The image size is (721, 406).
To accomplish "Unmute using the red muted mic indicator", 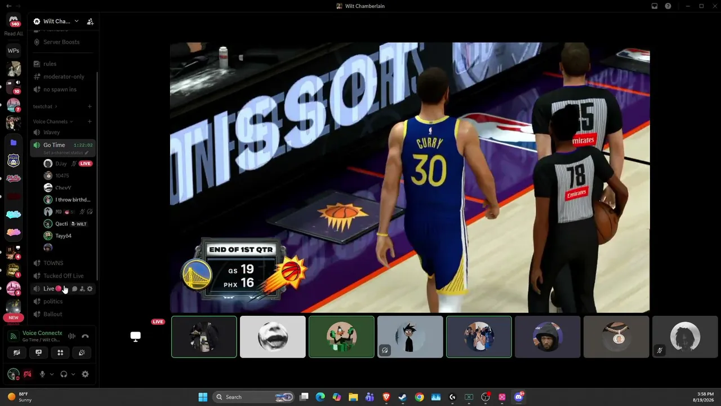I will point(27,374).
